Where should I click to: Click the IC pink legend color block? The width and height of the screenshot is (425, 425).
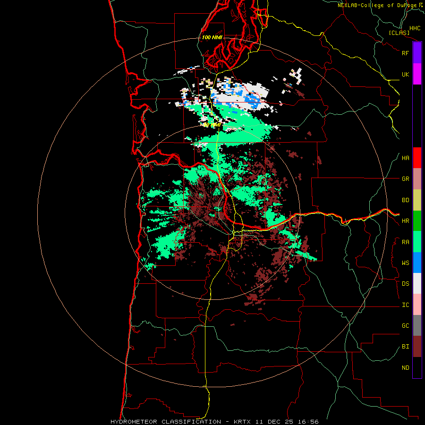tap(417, 305)
